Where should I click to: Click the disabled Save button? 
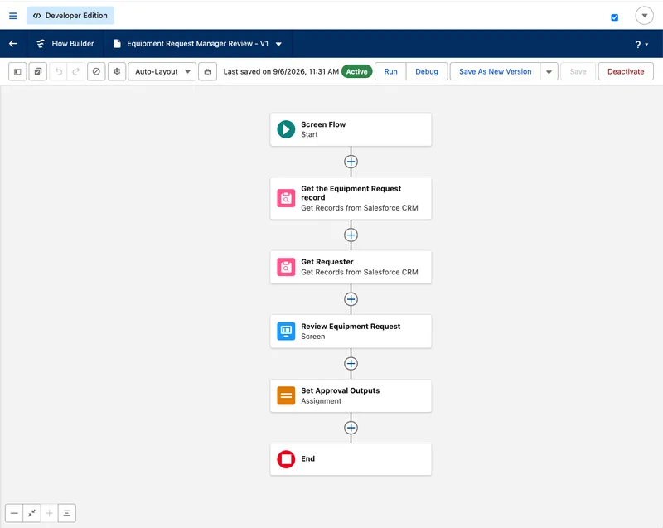pos(578,71)
